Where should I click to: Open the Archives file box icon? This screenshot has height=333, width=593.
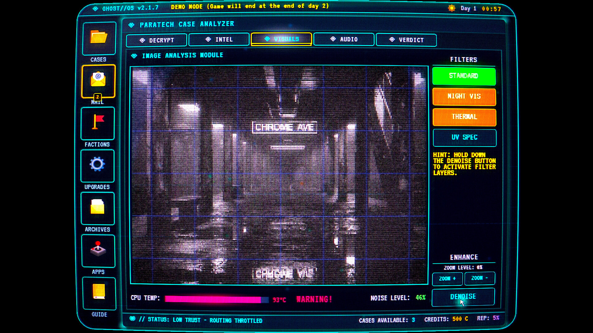(x=98, y=208)
